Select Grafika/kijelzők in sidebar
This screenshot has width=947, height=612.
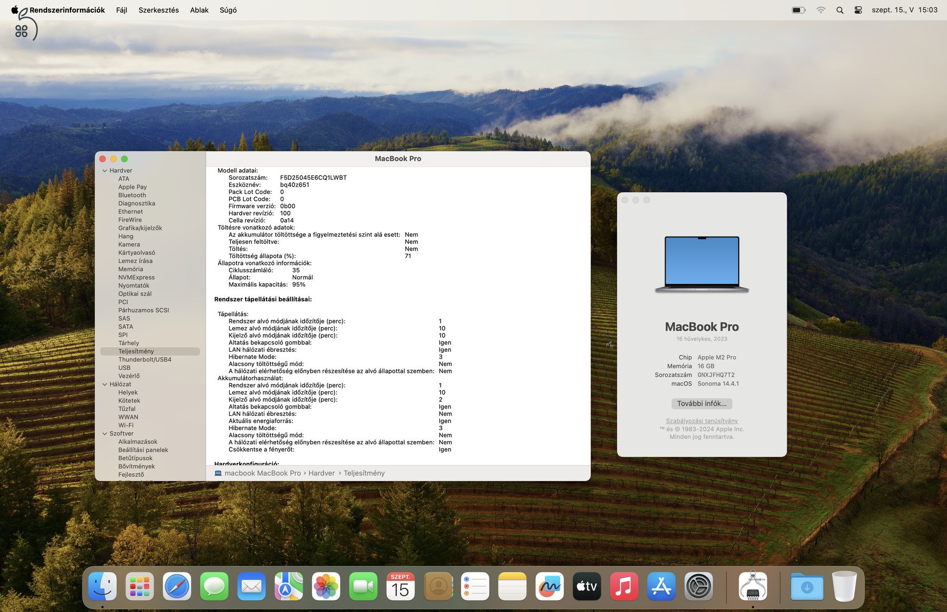click(x=140, y=228)
